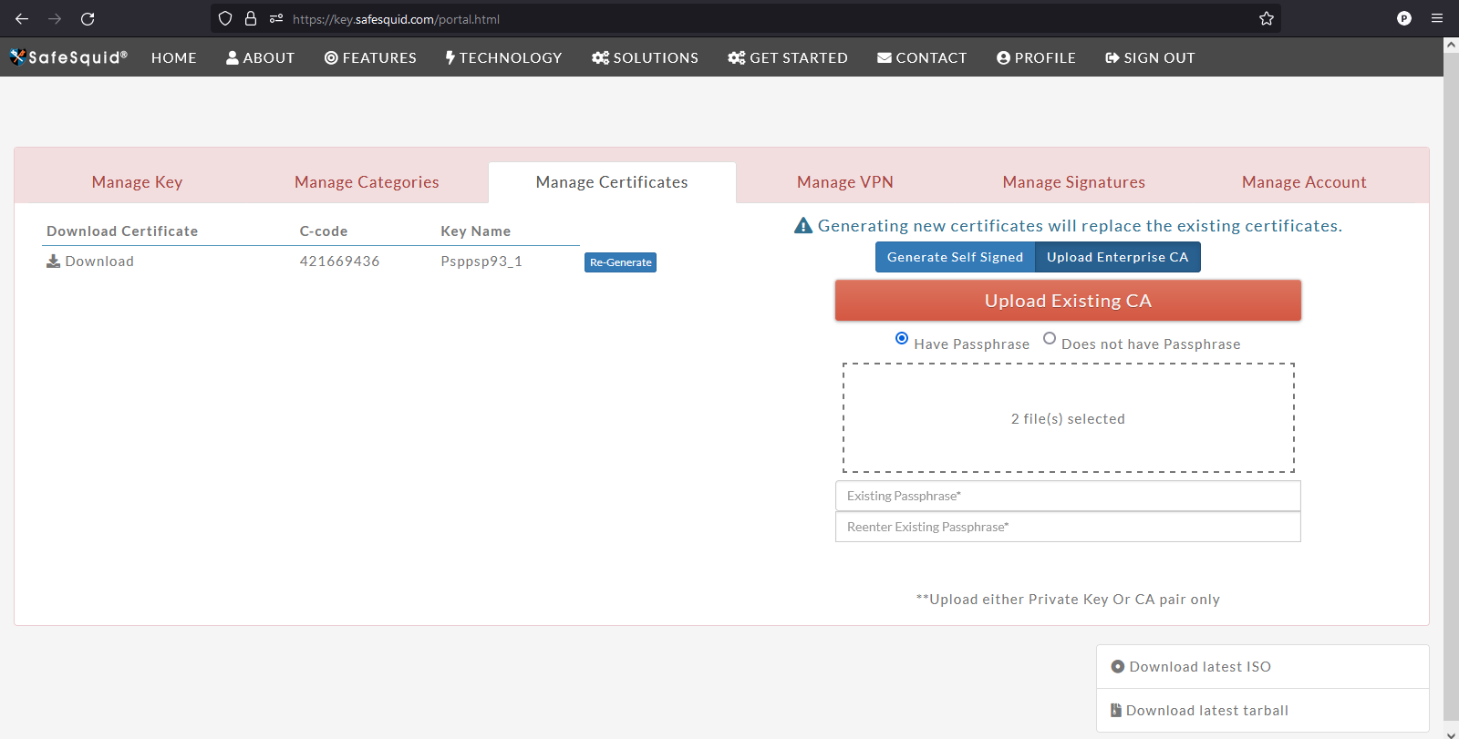The height and width of the screenshot is (739, 1459).
Task: Click the disc icon for latest ISO
Action: pos(1118,667)
